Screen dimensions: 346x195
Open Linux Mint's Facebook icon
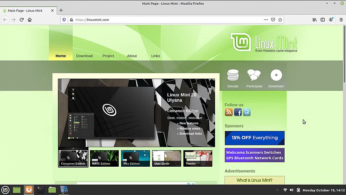click(x=238, y=112)
